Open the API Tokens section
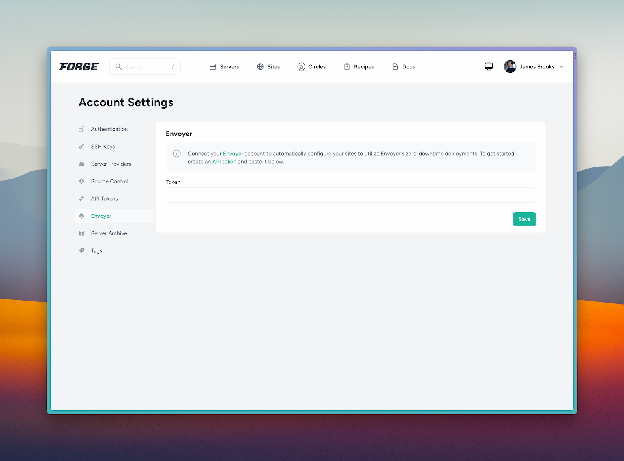624x461 pixels. point(114,198)
